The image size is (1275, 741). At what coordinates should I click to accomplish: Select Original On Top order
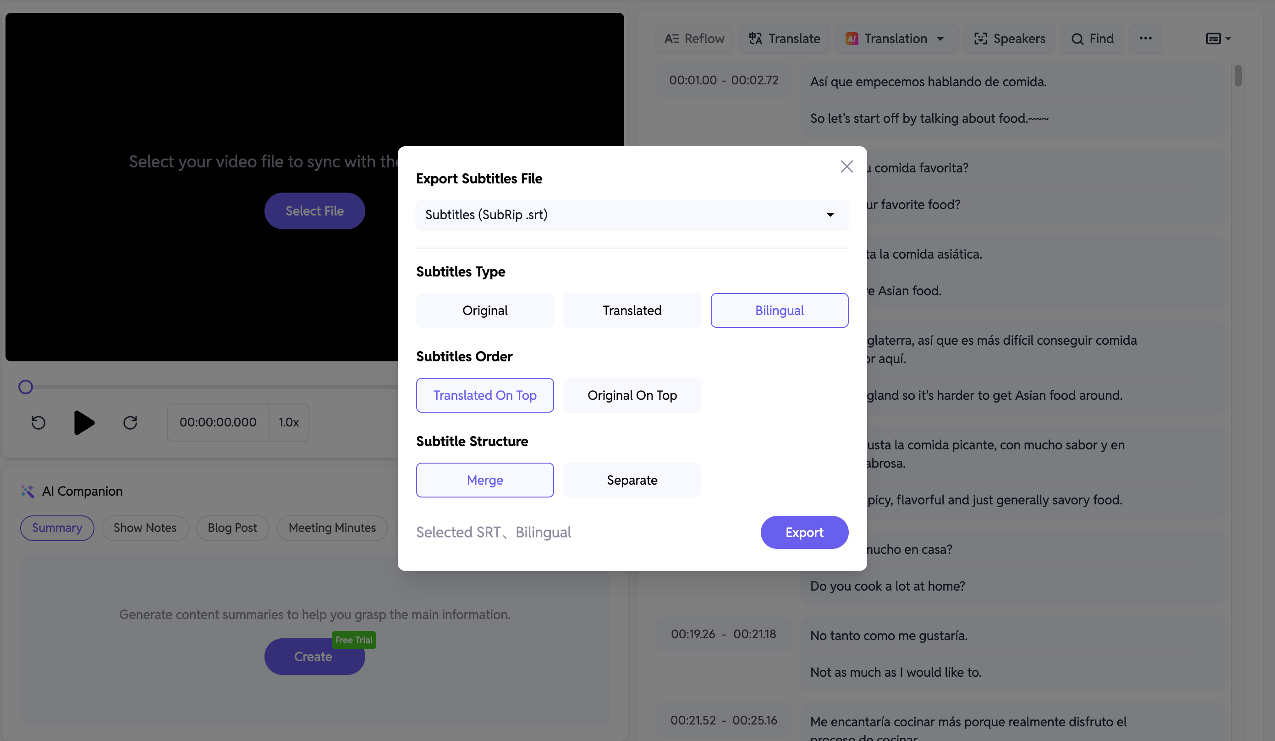pos(632,395)
